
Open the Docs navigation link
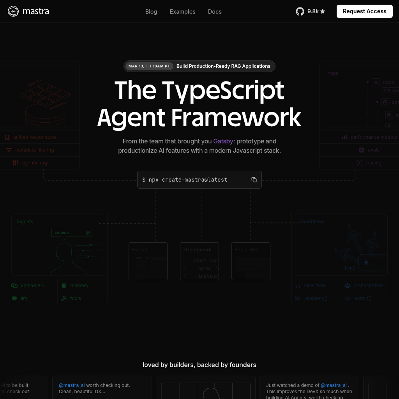[x=215, y=11]
